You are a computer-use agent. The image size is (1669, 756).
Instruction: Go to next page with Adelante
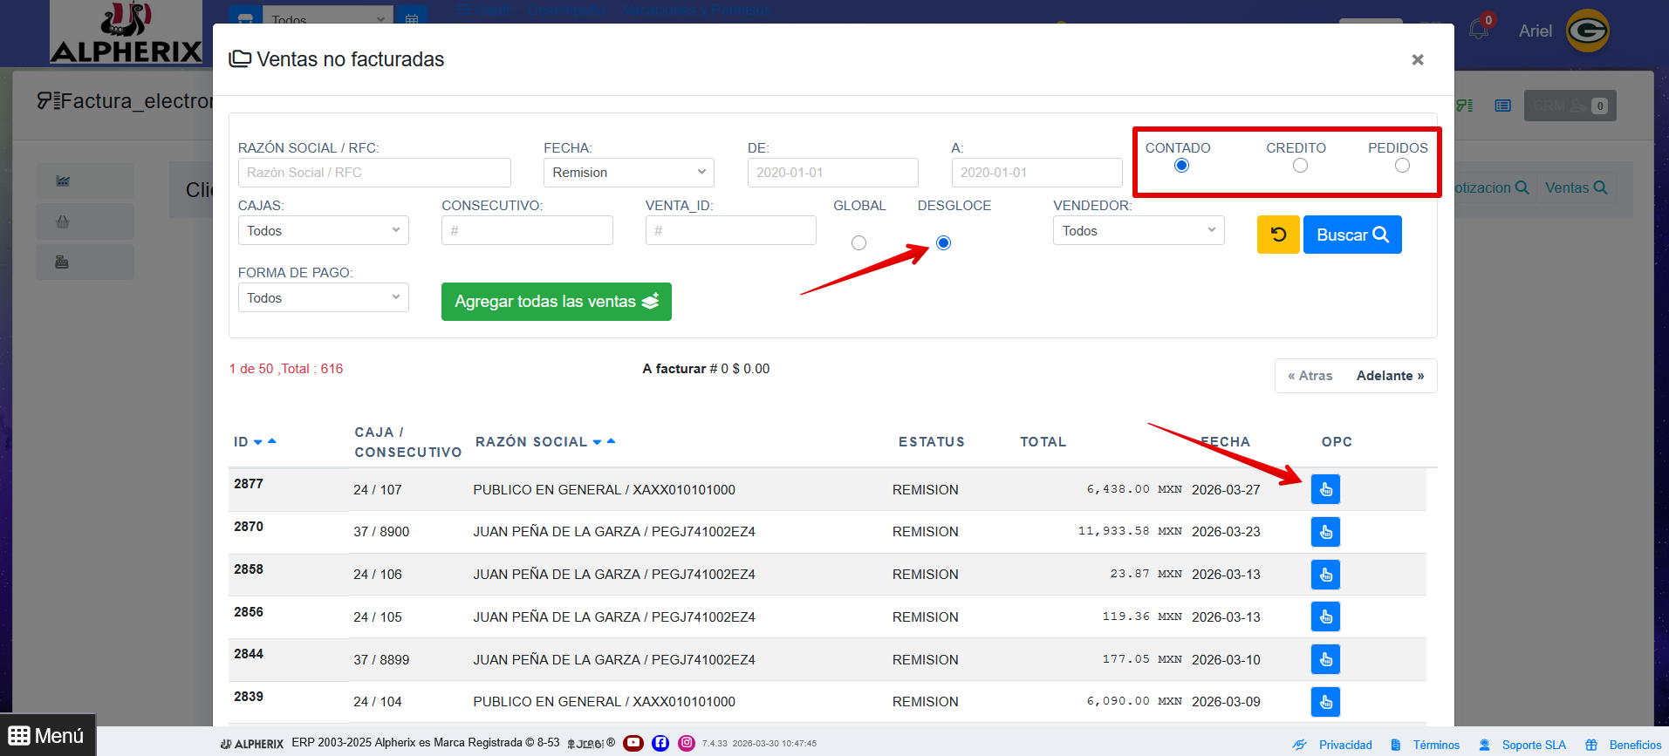pyautogui.click(x=1390, y=376)
